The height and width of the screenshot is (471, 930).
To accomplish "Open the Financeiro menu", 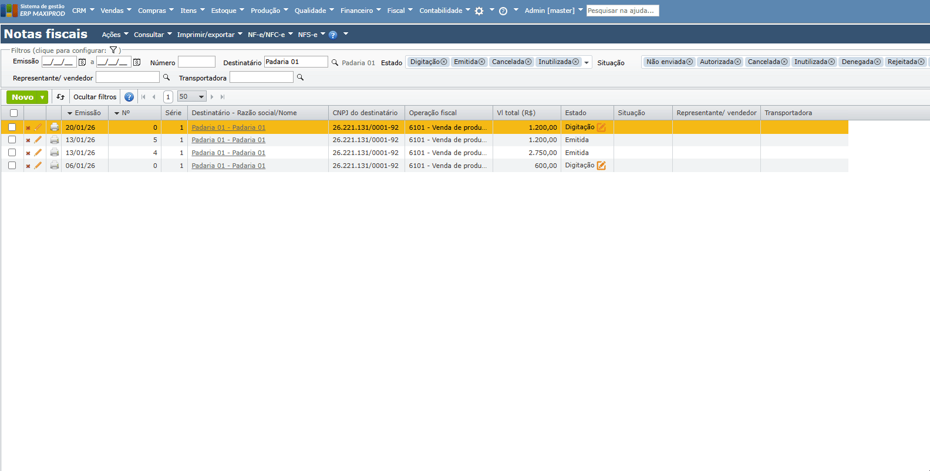I will [x=360, y=11].
